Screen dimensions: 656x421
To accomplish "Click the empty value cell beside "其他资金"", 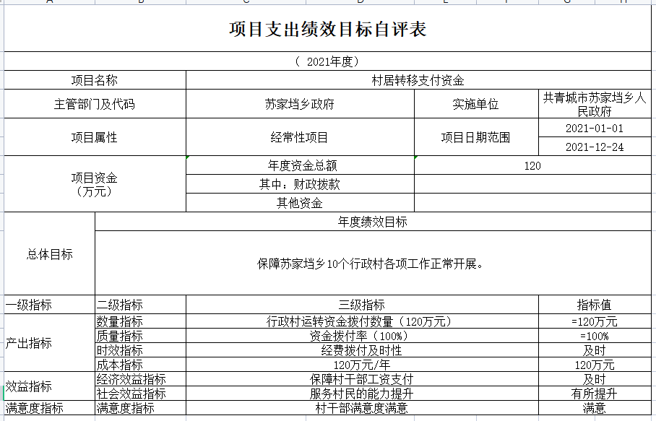I will click(532, 203).
